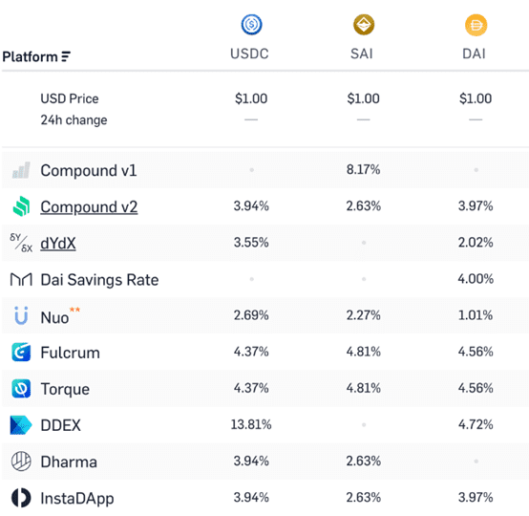Open the Compound v2 link
The width and height of the screenshot is (529, 516).
coord(89,206)
